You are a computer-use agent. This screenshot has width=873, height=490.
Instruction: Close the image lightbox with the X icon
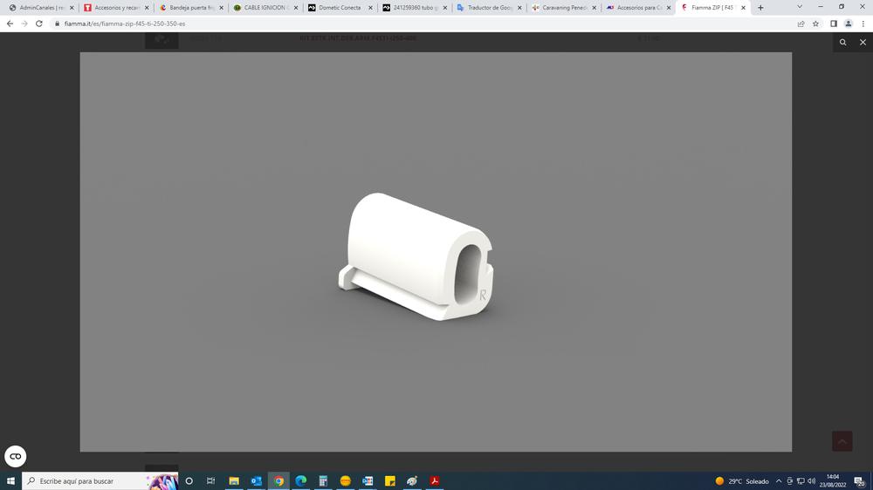863,42
